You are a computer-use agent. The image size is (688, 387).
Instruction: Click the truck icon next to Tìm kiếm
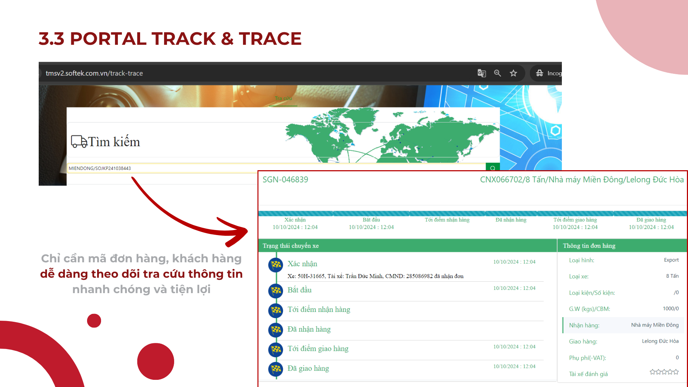(79, 142)
